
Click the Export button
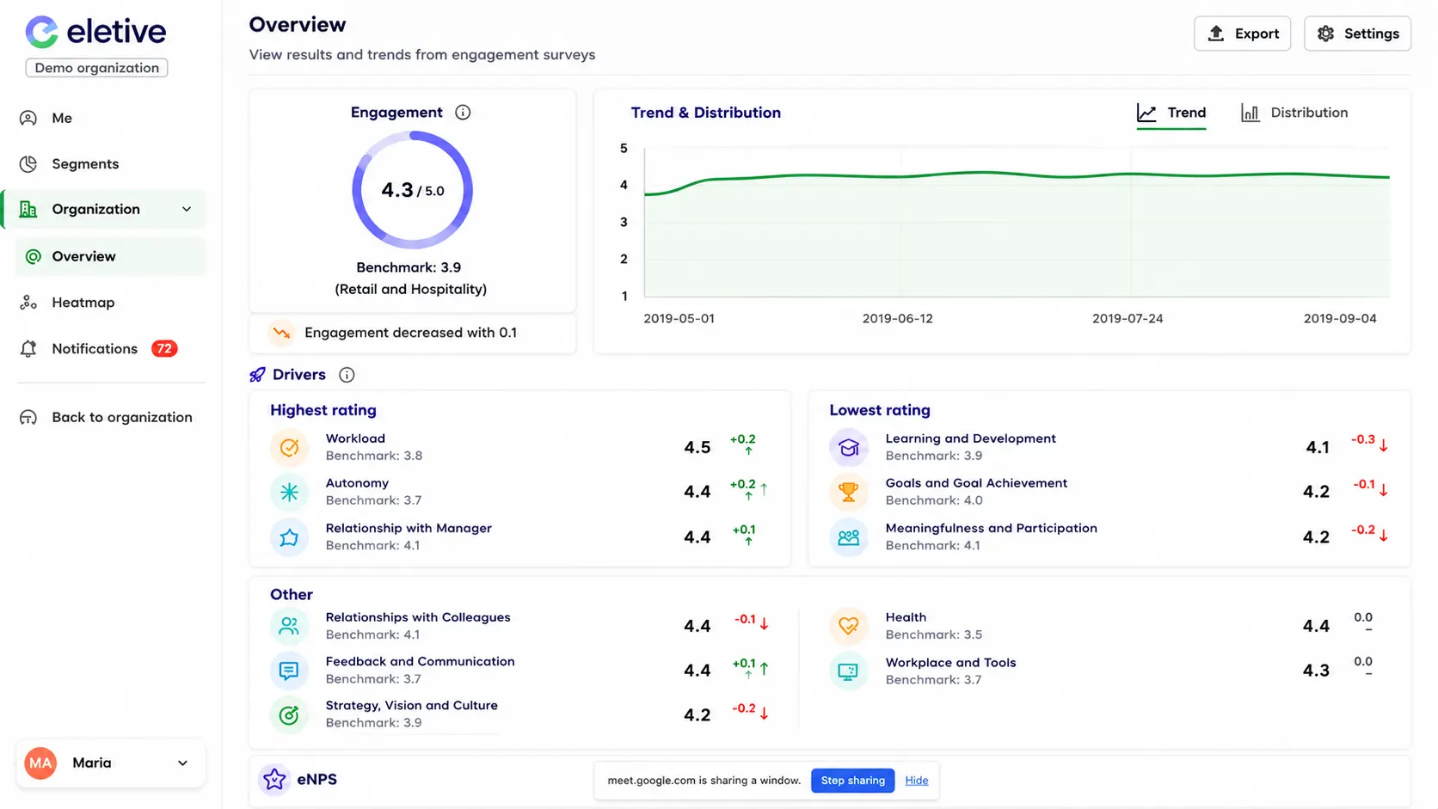click(x=1242, y=34)
